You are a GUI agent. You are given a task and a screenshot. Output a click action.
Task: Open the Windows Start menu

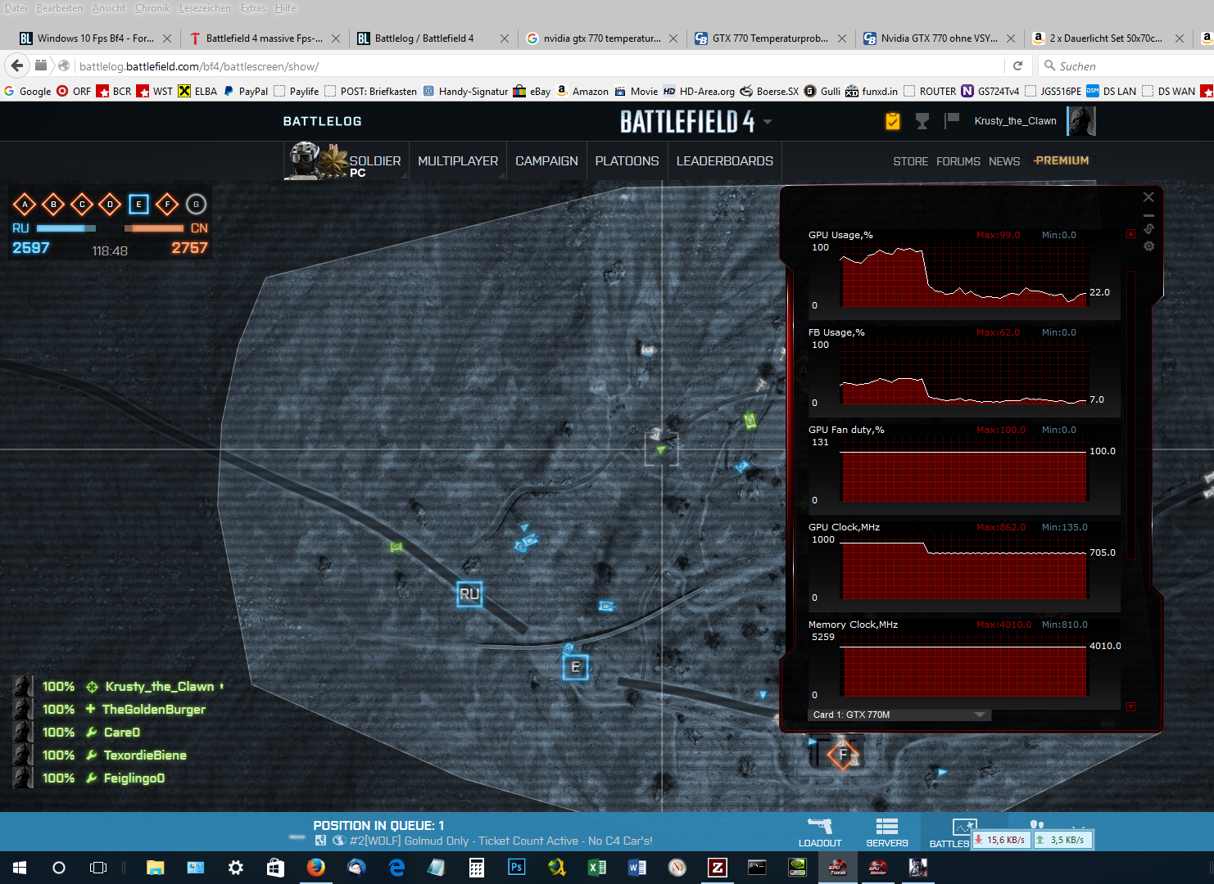(20, 868)
